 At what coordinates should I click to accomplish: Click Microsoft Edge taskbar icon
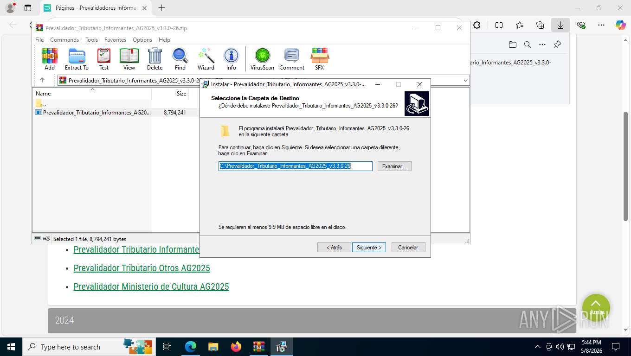click(191, 346)
